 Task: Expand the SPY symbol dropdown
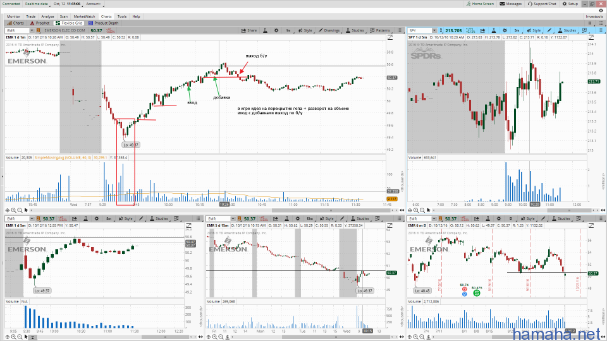point(434,30)
